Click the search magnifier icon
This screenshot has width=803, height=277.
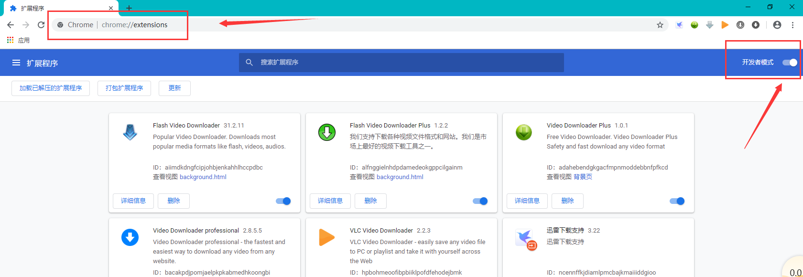[249, 63]
